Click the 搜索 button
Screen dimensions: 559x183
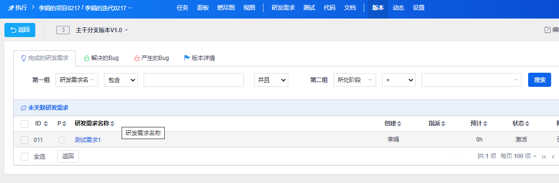[539, 80]
